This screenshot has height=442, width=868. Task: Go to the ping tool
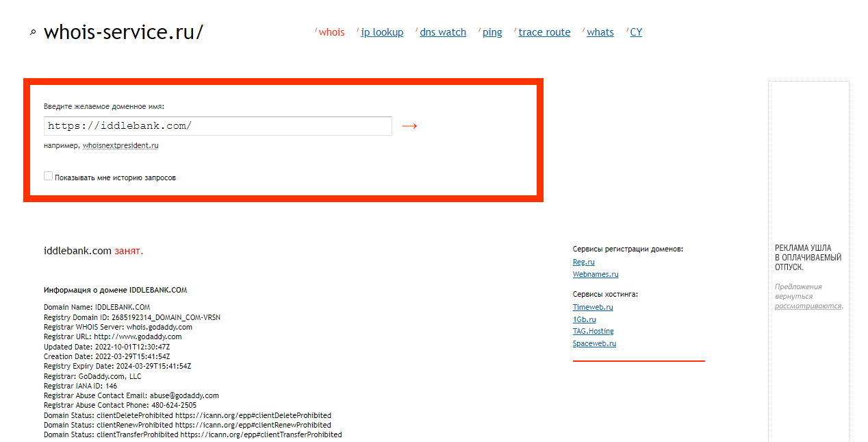click(492, 32)
